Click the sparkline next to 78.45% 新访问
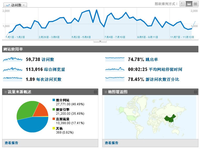The height and width of the screenshot is (149, 200). (x=115, y=79)
